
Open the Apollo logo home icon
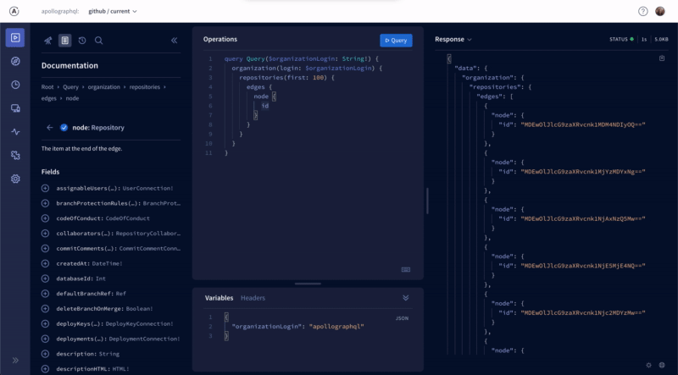point(14,11)
